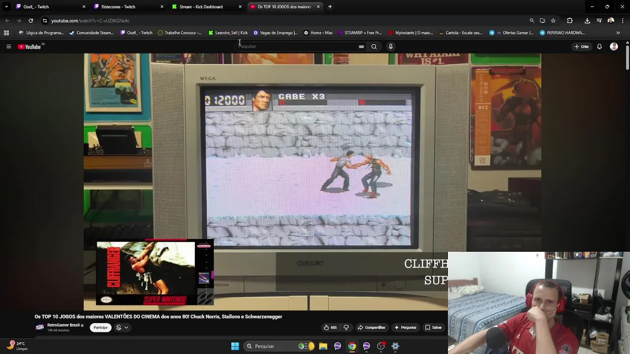Open the Chrome three-dot menu
Image resolution: width=630 pixels, height=354 pixels.
623,21
